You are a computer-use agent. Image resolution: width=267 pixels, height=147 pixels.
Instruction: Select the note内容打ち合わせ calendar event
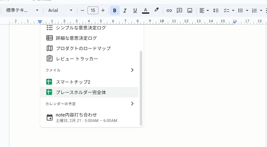click(x=89, y=118)
